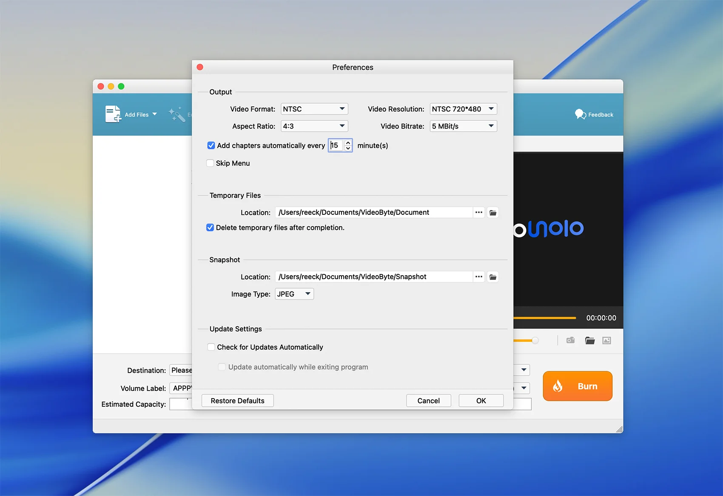Click the Add Files document icon
Viewport: 723px width, 496px height.
[x=113, y=114]
